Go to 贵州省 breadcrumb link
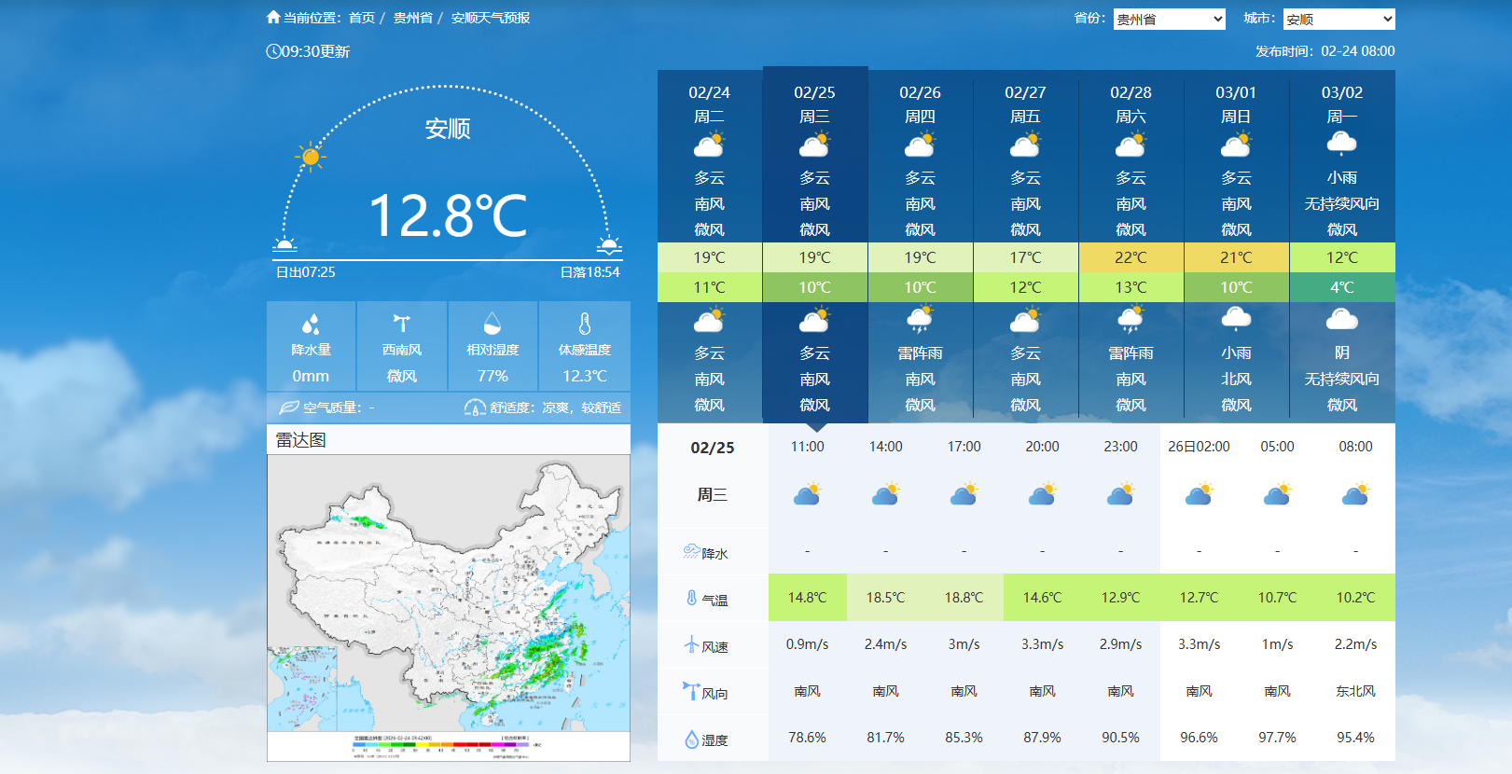Screen dimensions: 1512x774 [412, 18]
